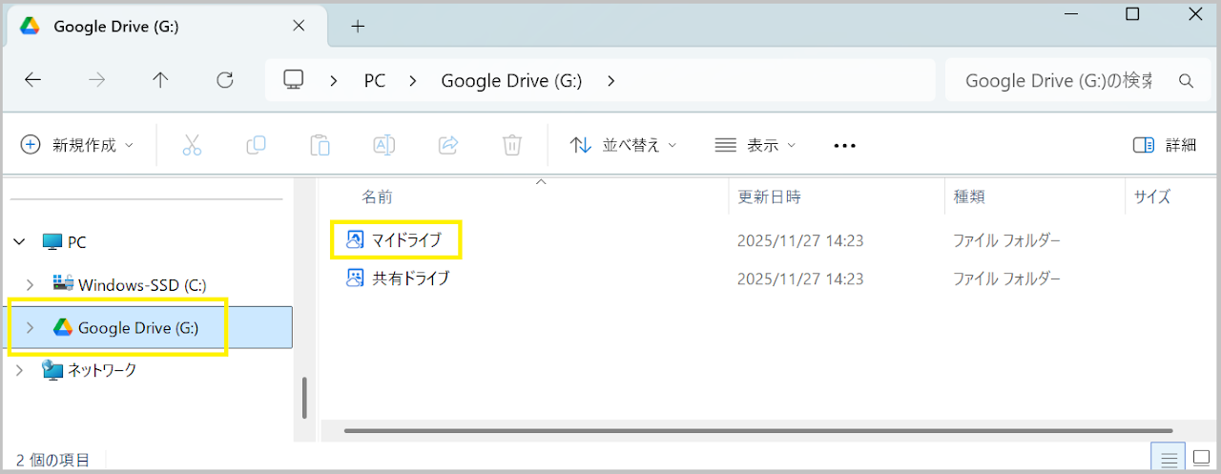Click the Cut scissors icon

click(192, 145)
